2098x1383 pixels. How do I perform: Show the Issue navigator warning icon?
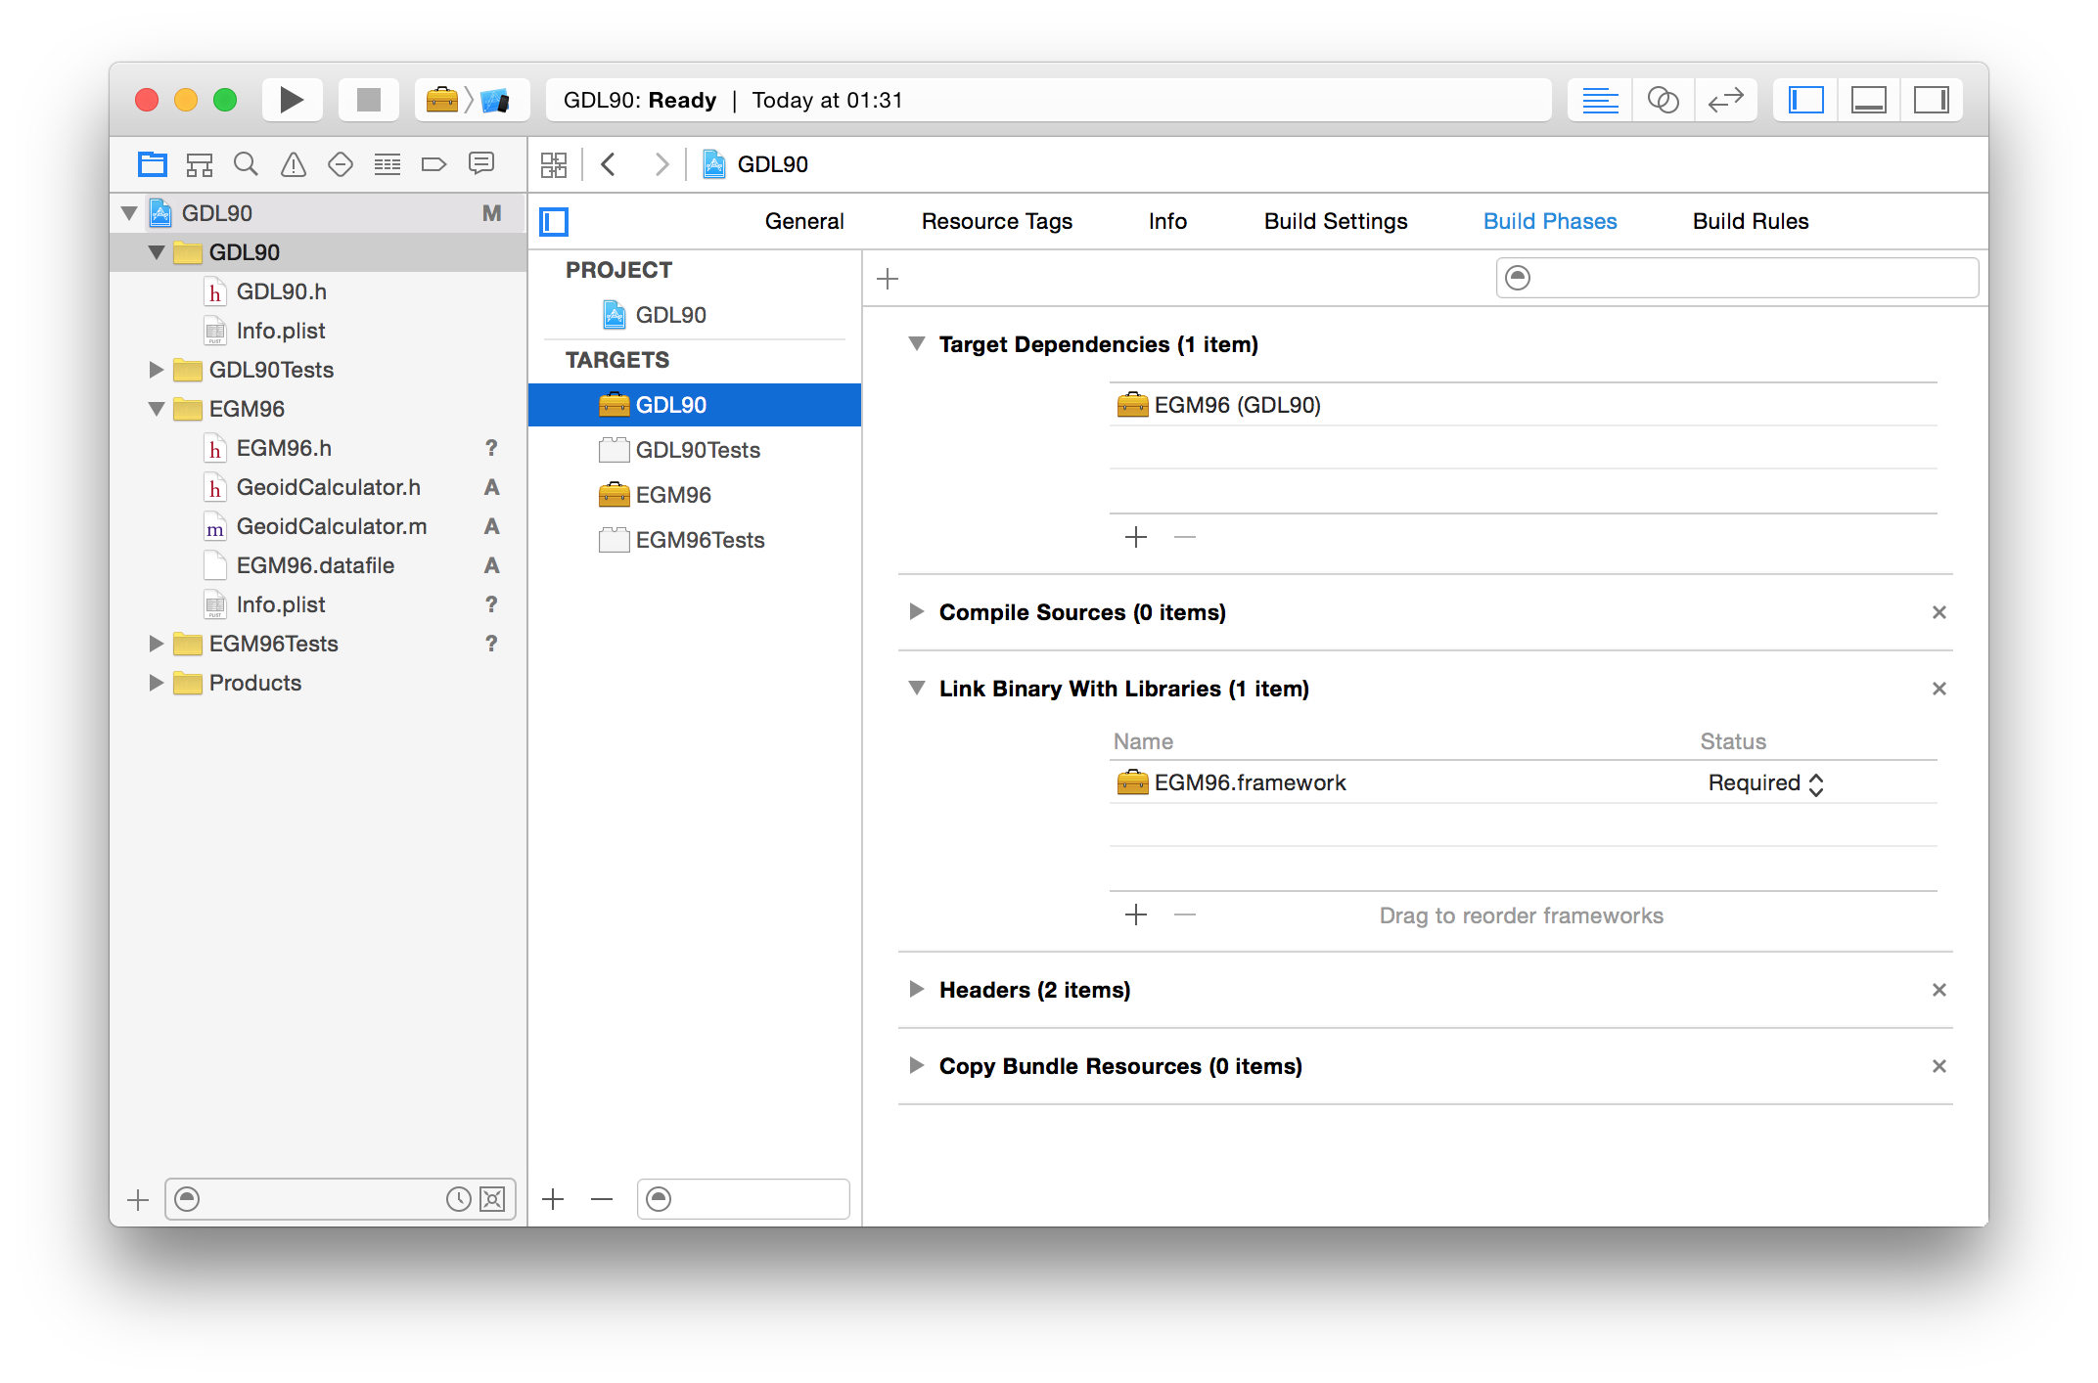[293, 164]
